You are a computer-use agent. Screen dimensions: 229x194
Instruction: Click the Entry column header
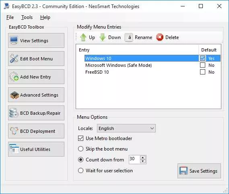pos(137,50)
